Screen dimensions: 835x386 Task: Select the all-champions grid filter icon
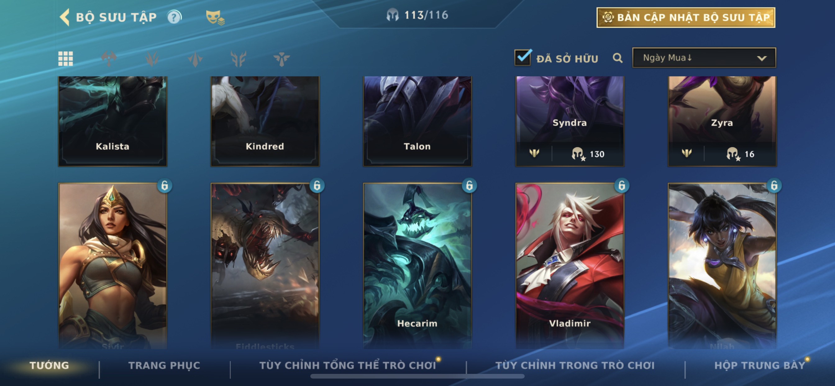pos(66,59)
